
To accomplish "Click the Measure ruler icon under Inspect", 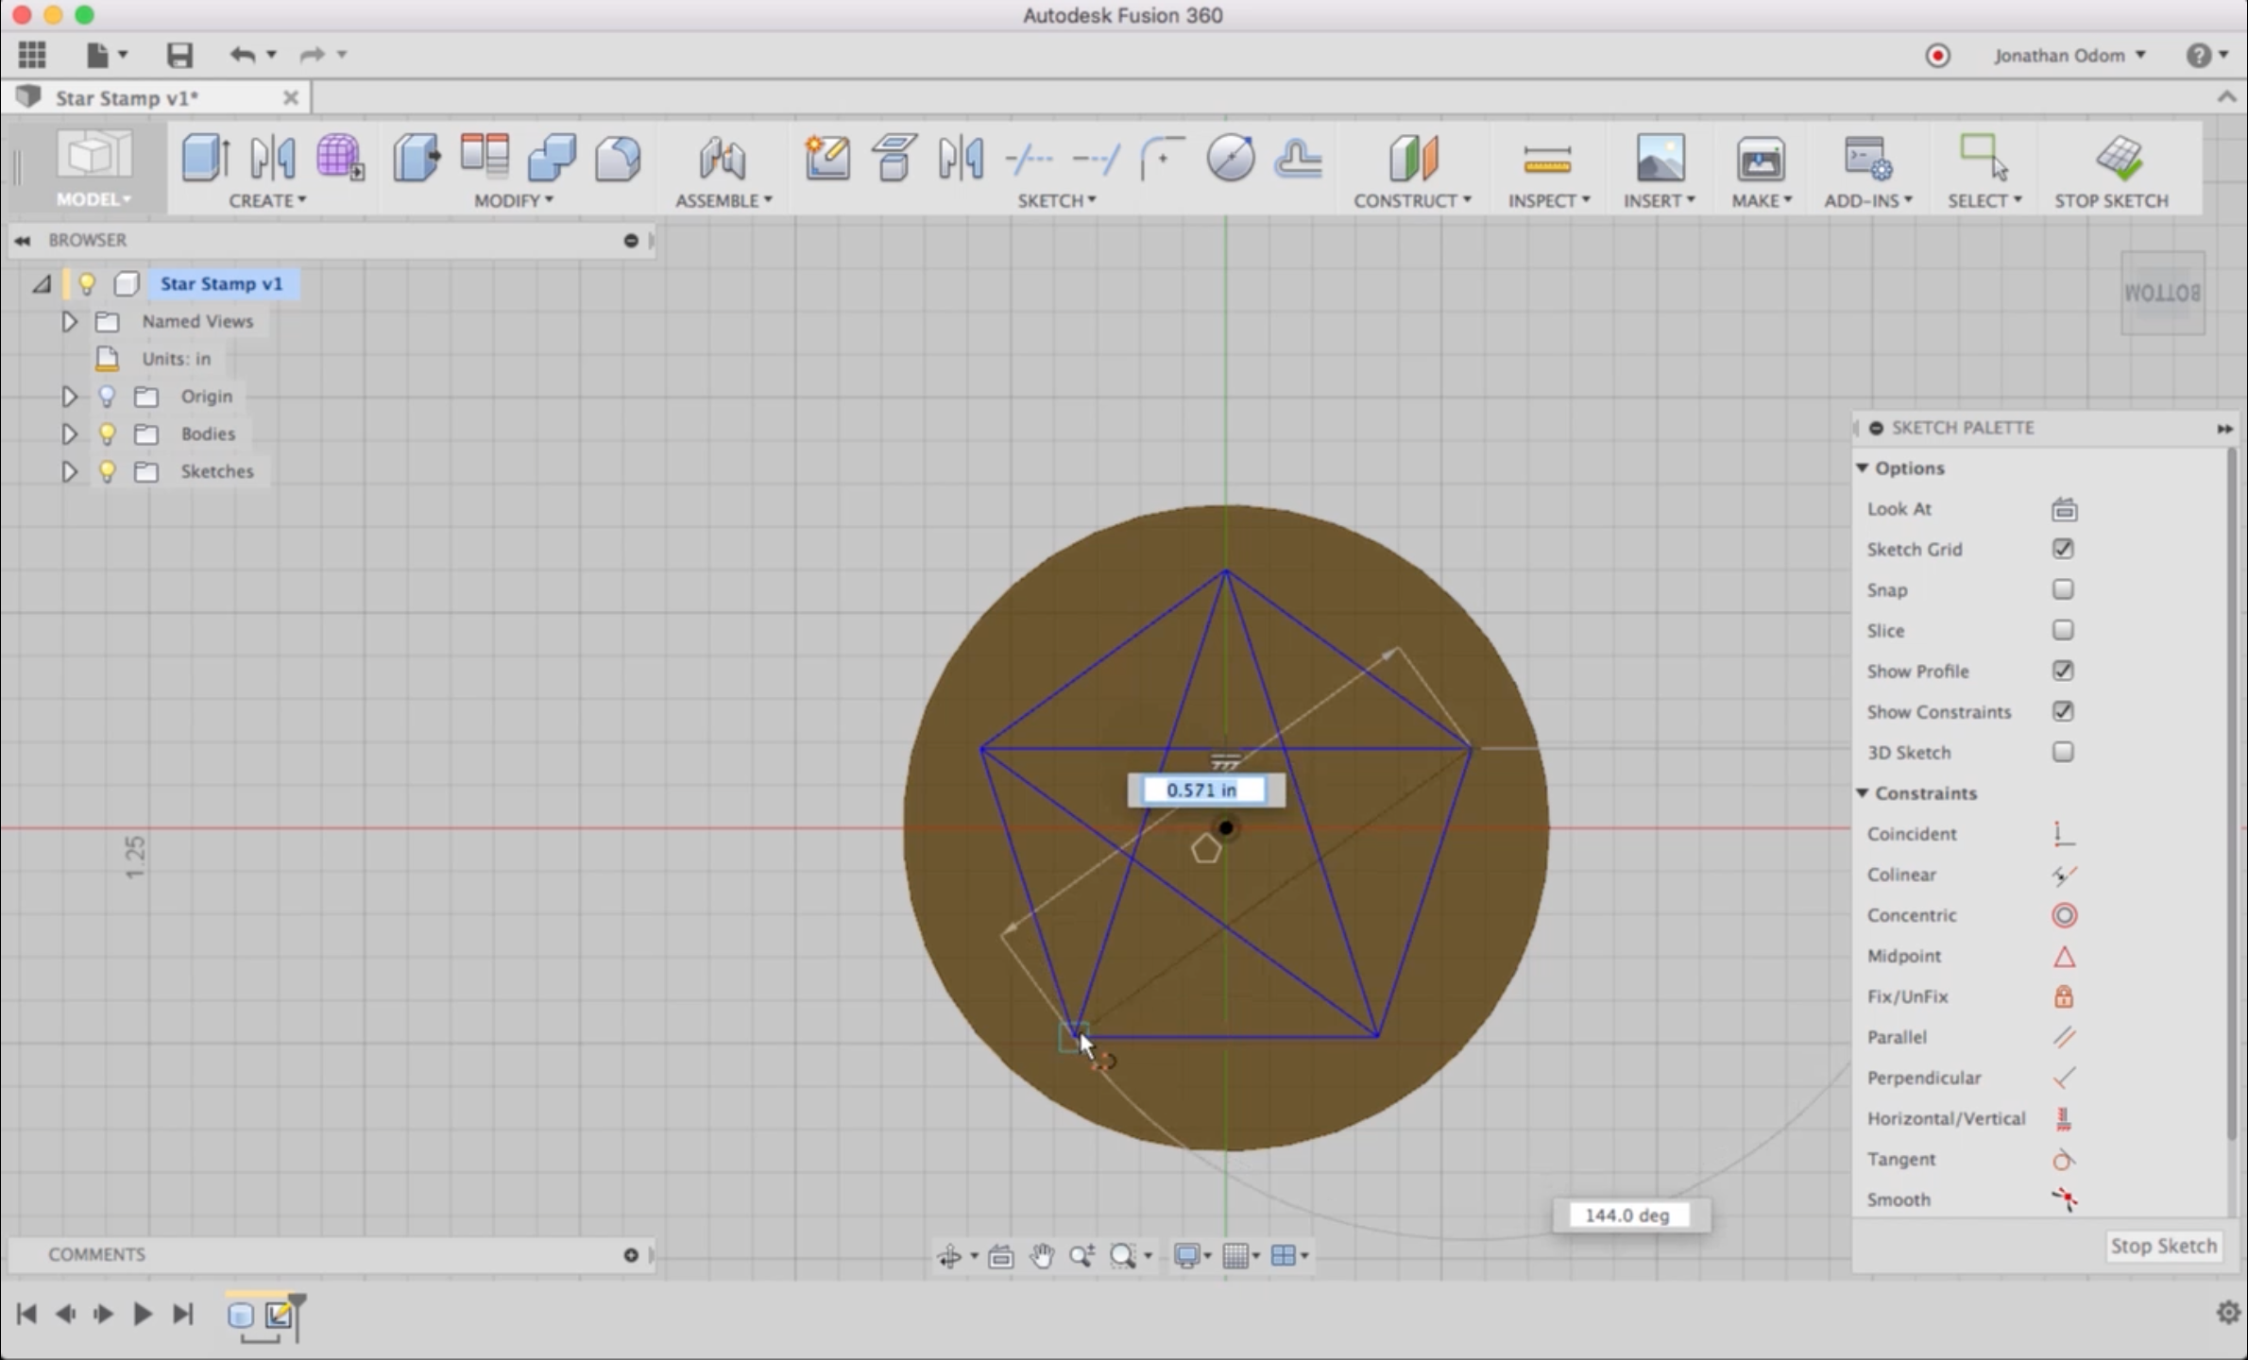I will pos(1546,160).
